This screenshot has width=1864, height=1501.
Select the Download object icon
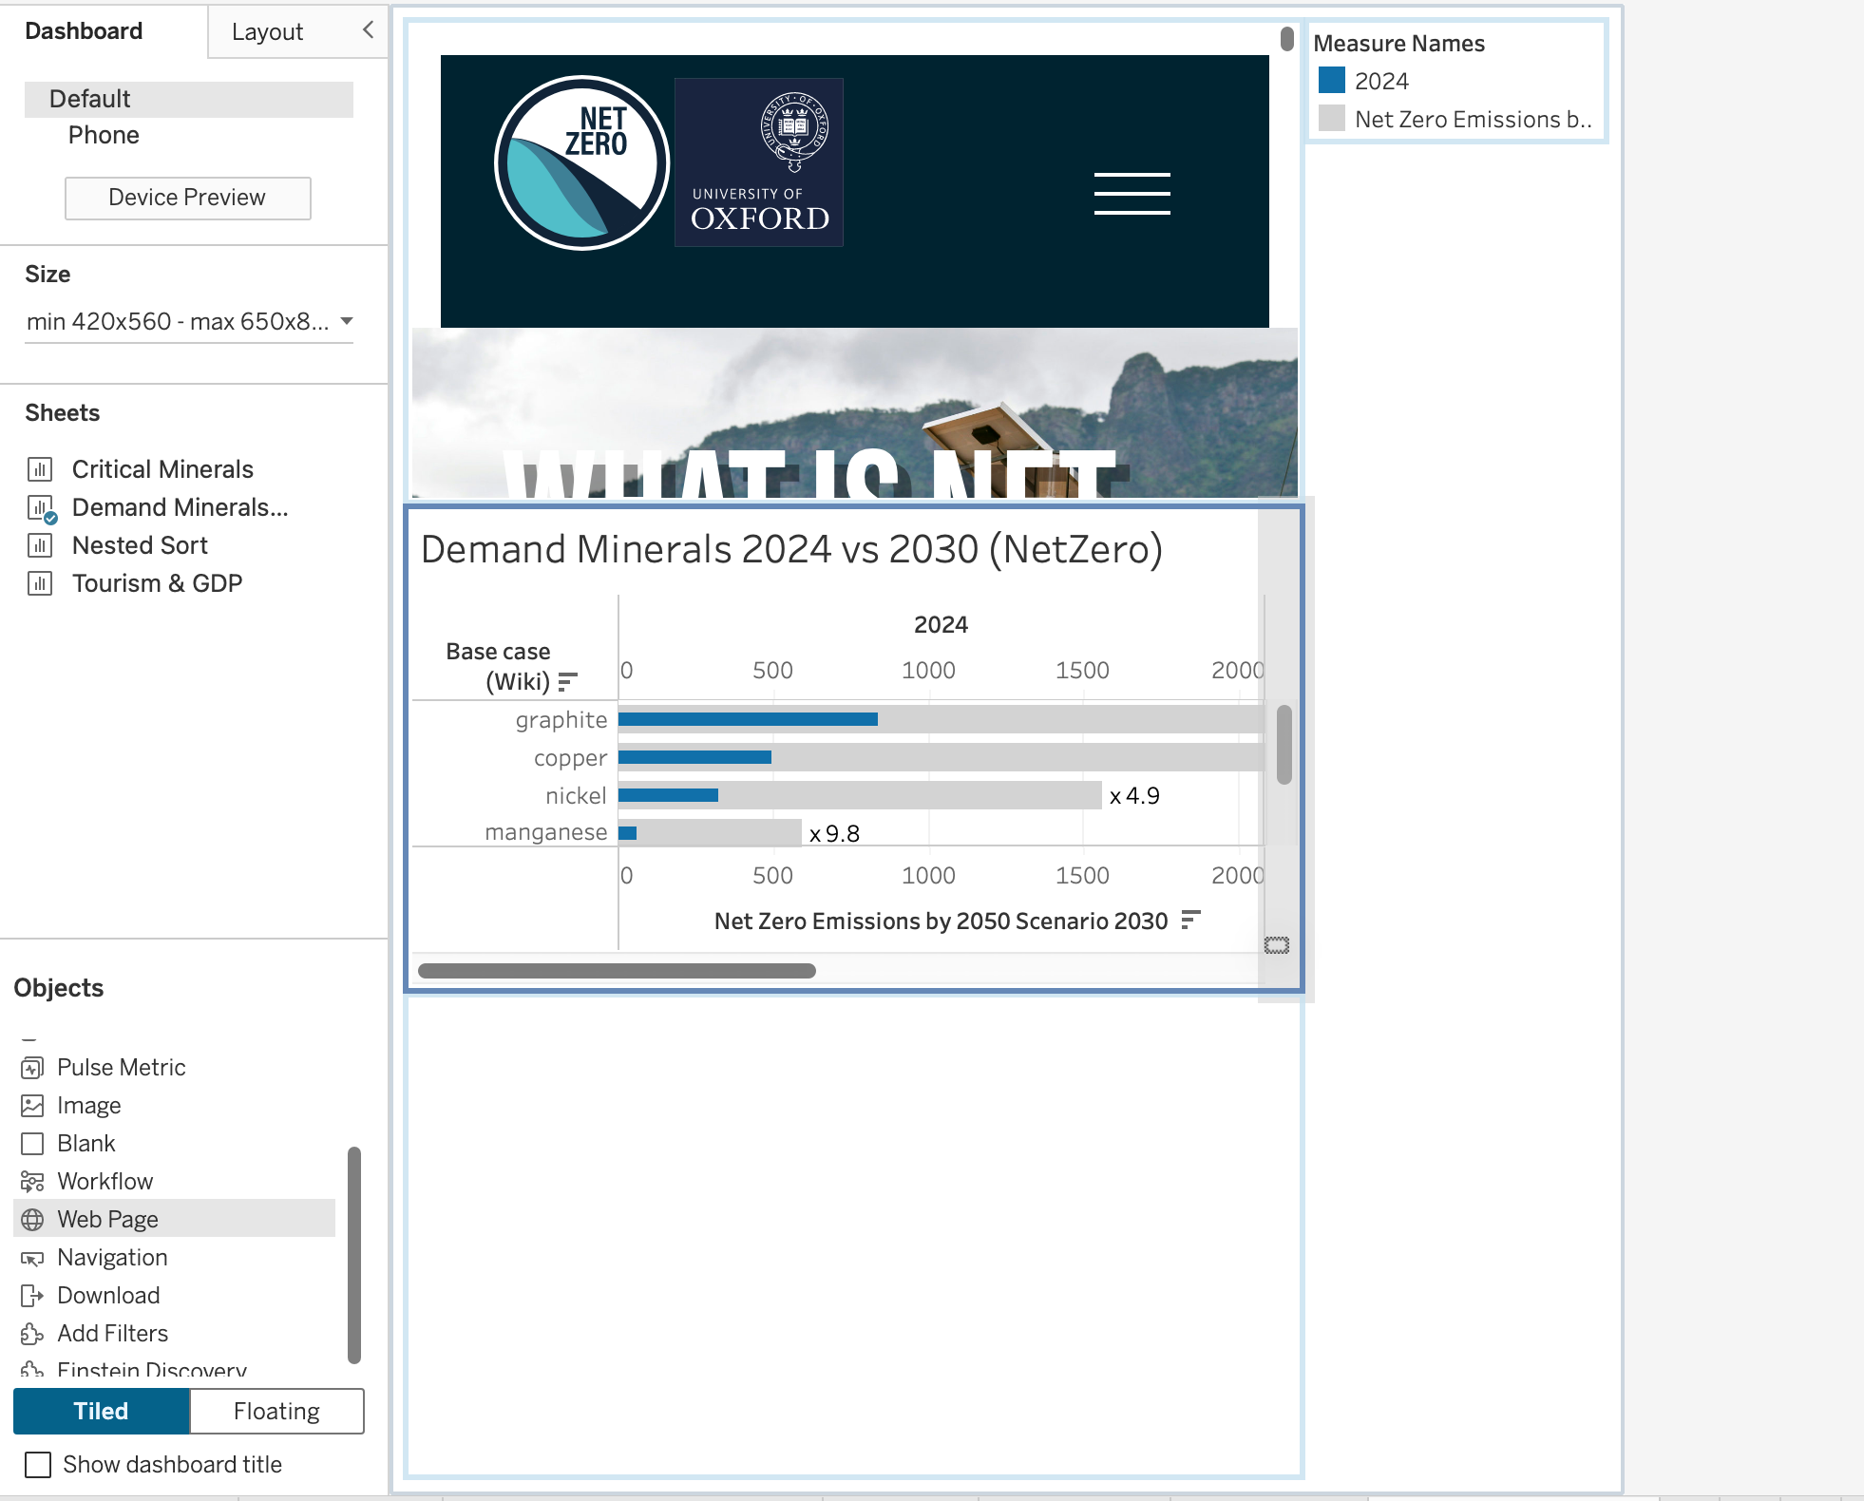pos(32,1296)
